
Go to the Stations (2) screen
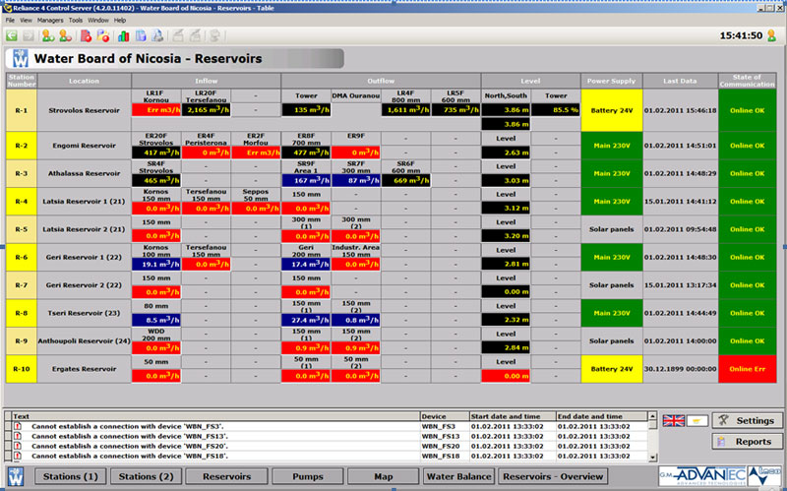tap(147, 477)
